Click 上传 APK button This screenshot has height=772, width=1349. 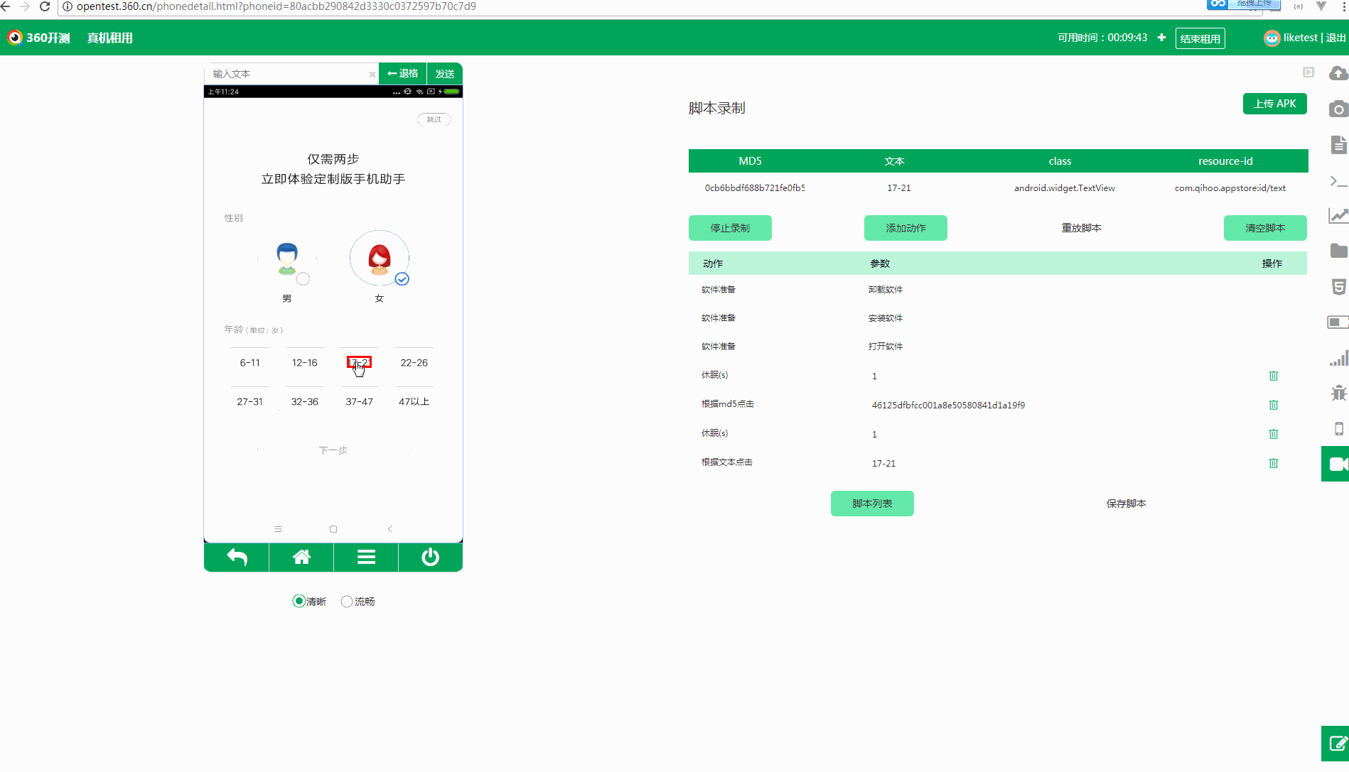1275,104
